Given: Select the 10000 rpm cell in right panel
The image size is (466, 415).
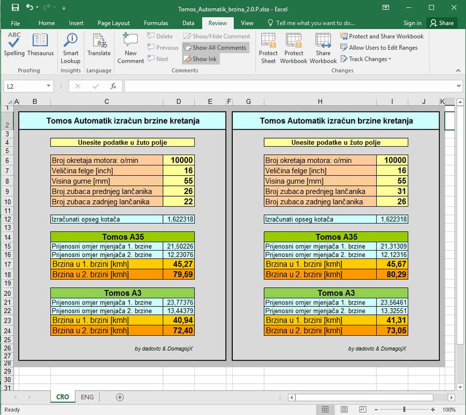Looking at the screenshot, I should 392,160.
